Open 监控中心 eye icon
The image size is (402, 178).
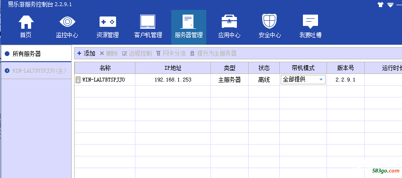(67, 22)
